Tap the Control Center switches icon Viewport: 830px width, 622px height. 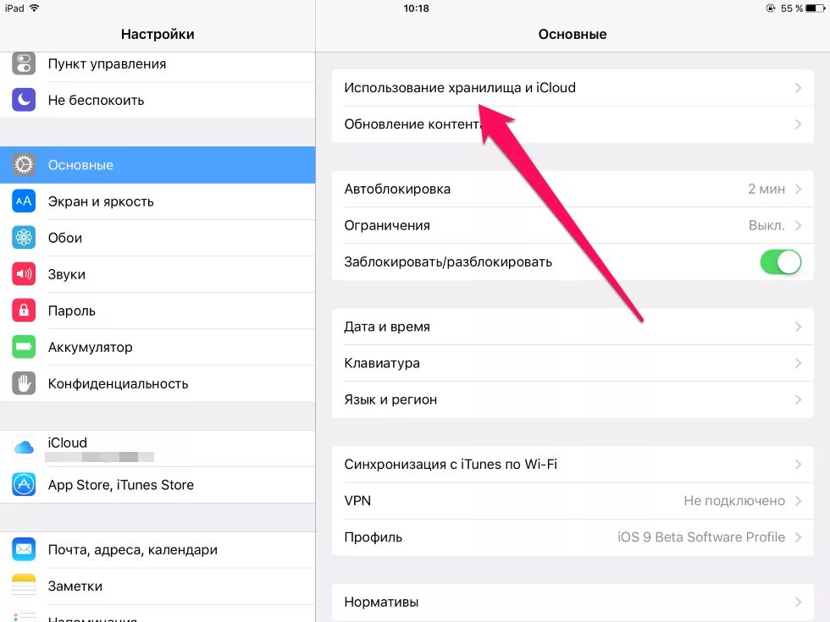[x=24, y=63]
